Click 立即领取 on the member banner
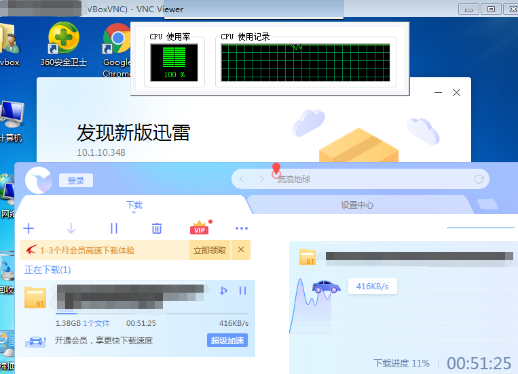Screen dimensions: 518x374 pyautogui.click(x=210, y=250)
